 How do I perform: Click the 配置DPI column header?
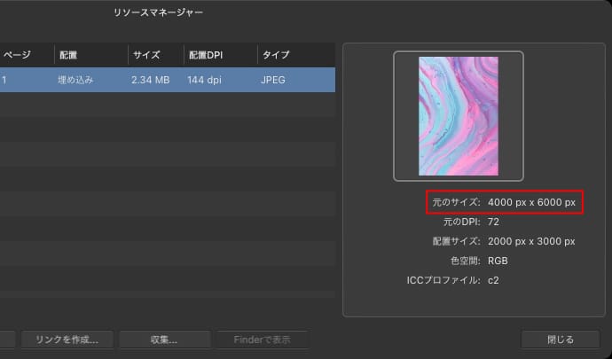pos(204,55)
